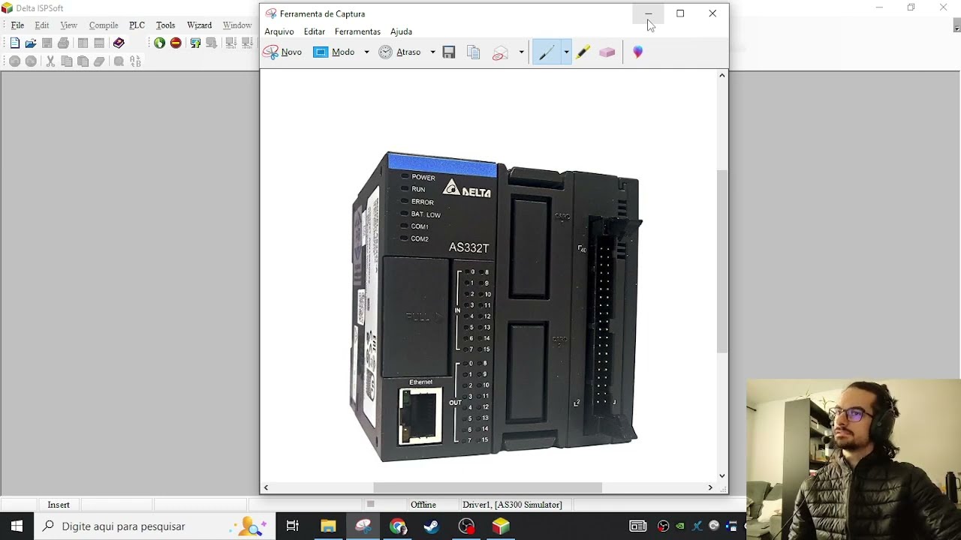Click the grayed Redo icon in ISPSoft

(31, 61)
